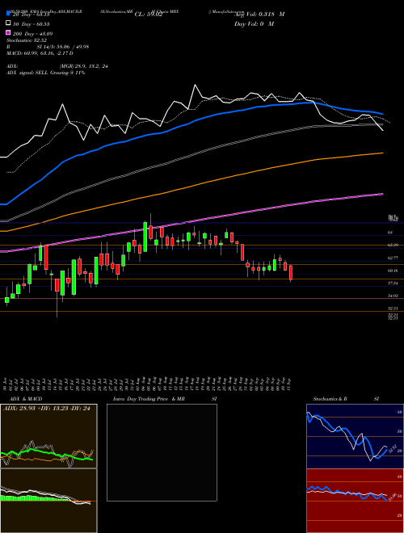
Task: Open the ADX & MACD panel title
Action: pyautogui.click(x=22, y=399)
